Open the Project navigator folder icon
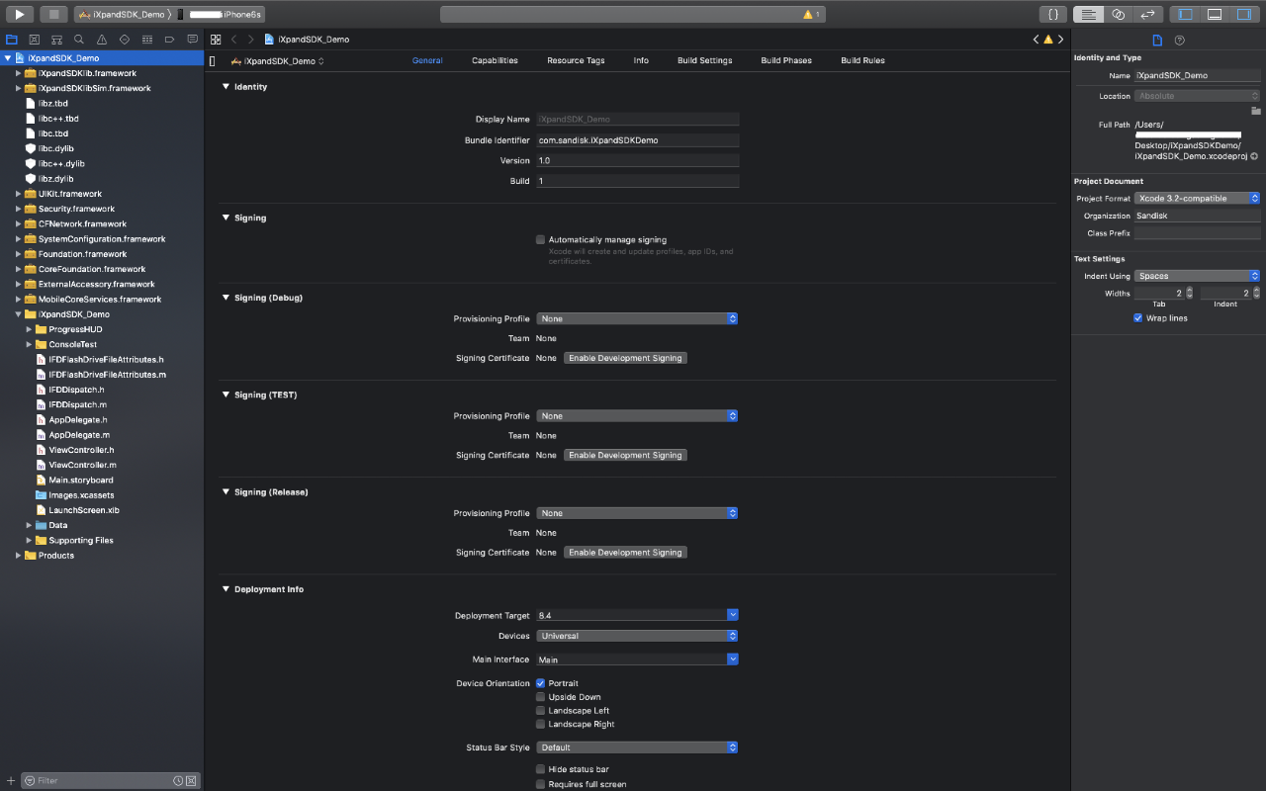 (x=12, y=40)
